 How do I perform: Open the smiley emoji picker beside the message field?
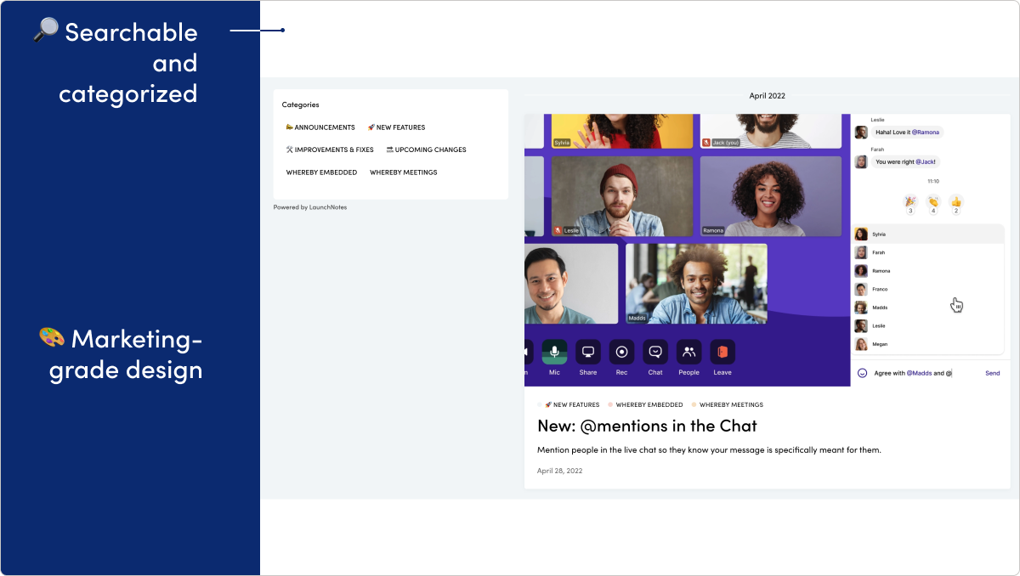pos(863,373)
